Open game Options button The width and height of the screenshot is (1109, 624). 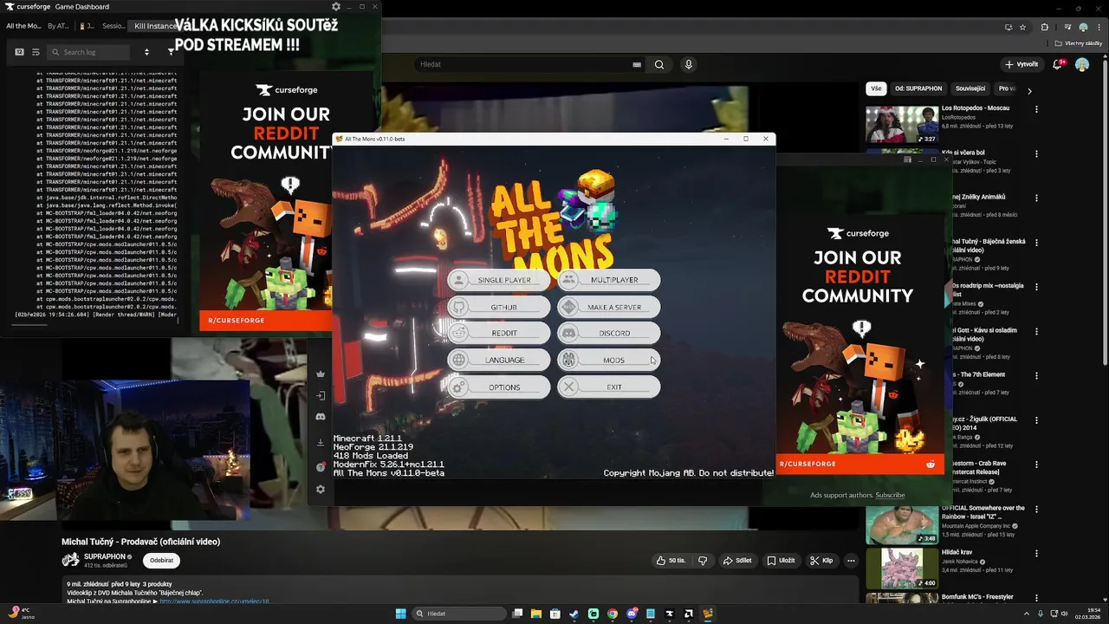click(499, 387)
